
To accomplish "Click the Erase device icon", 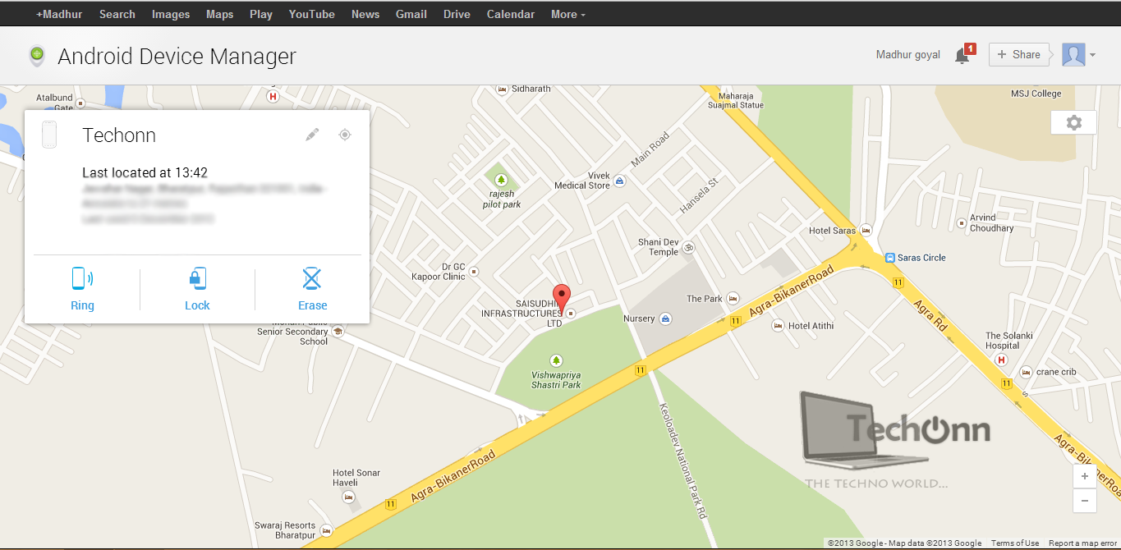I will [312, 279].
